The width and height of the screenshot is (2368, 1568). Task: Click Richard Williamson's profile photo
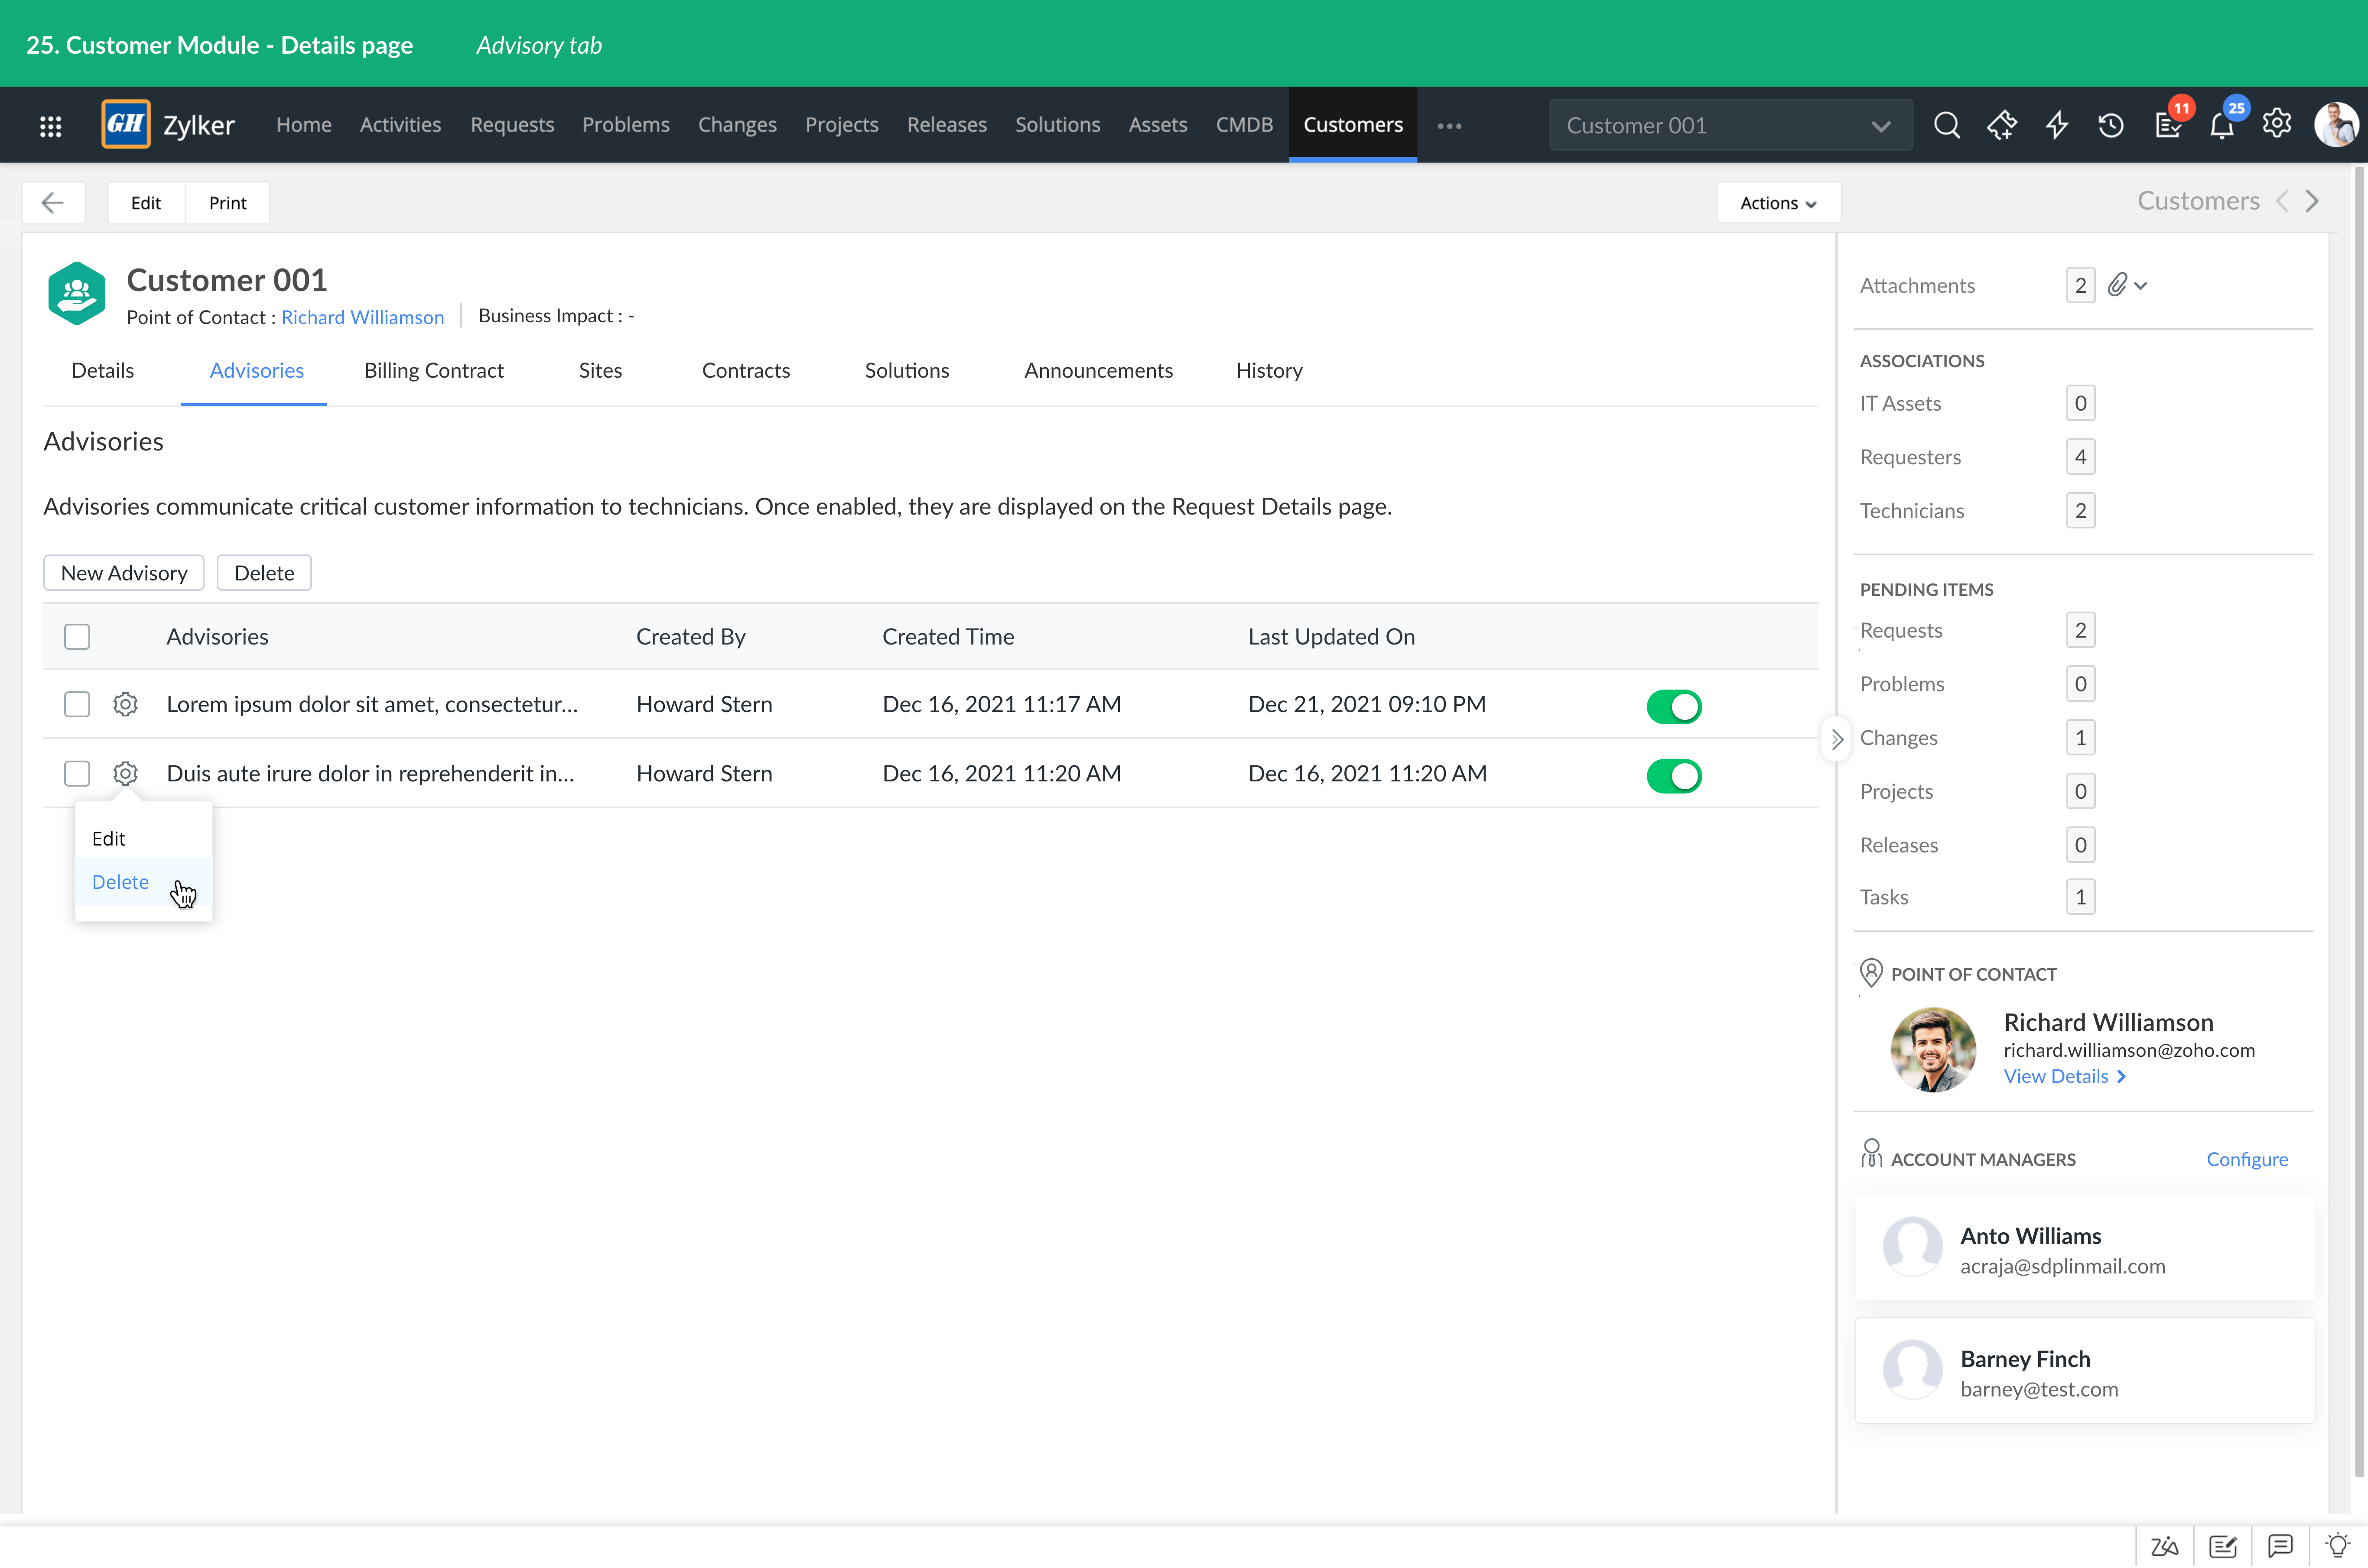(1933, 1049)
